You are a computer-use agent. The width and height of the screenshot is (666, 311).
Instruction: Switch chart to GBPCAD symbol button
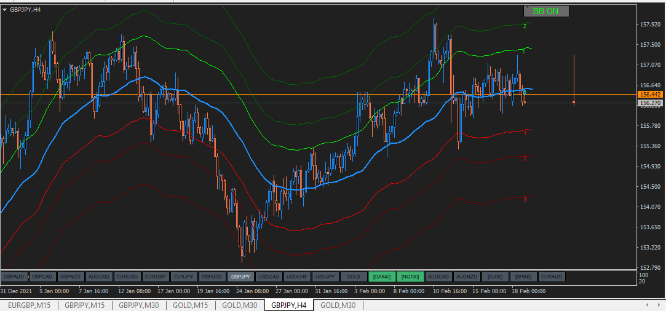[x=42, y=277]
